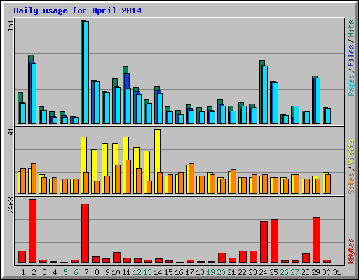Click the "Files" legend label
The image size is (359, 280).
pyautogui.click(x=351, y=56)
